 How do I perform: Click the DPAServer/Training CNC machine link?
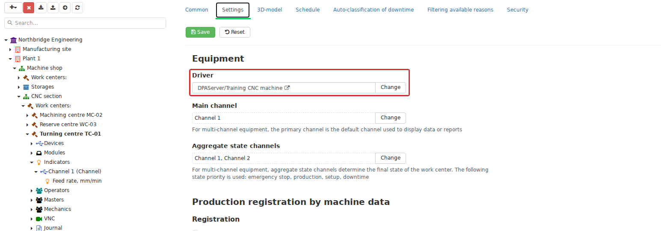coord(240,88)
